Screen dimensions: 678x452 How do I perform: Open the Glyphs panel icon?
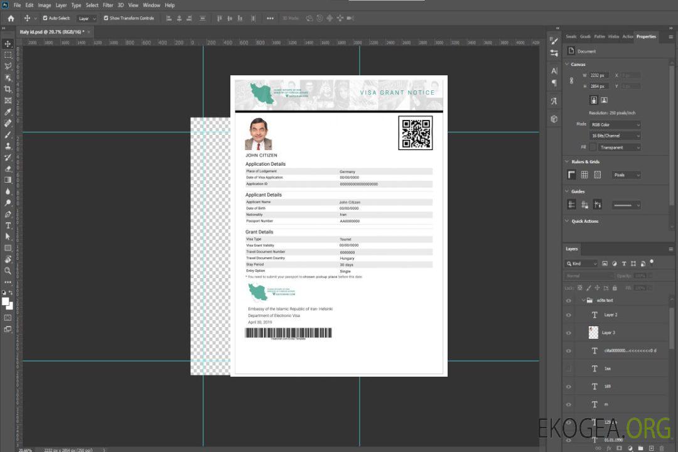554,101
